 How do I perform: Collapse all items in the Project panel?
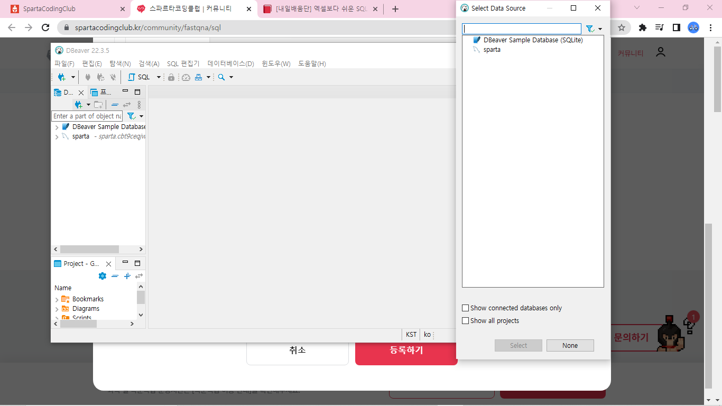pos(115,276)
